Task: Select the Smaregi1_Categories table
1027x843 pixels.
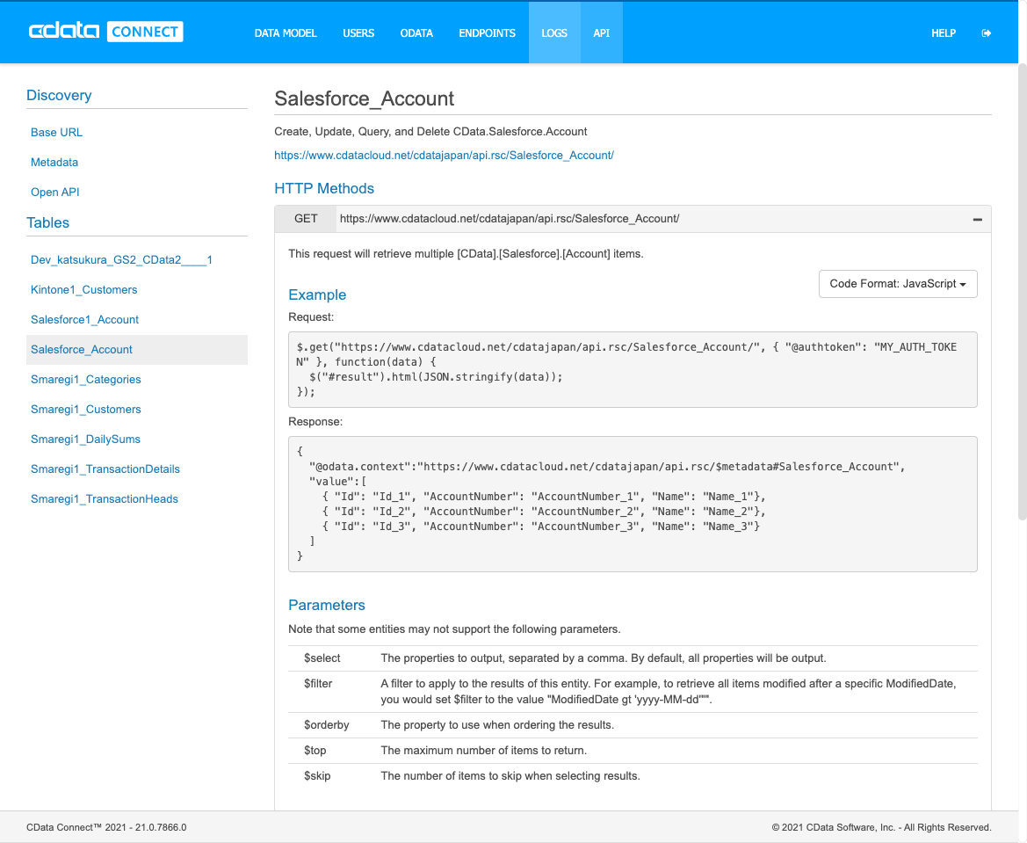Action: tap(86, 380)
